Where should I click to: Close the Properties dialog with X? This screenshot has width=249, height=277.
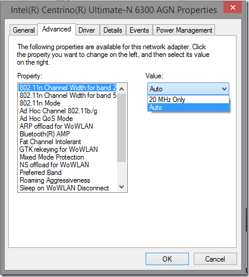click(233, 8)
